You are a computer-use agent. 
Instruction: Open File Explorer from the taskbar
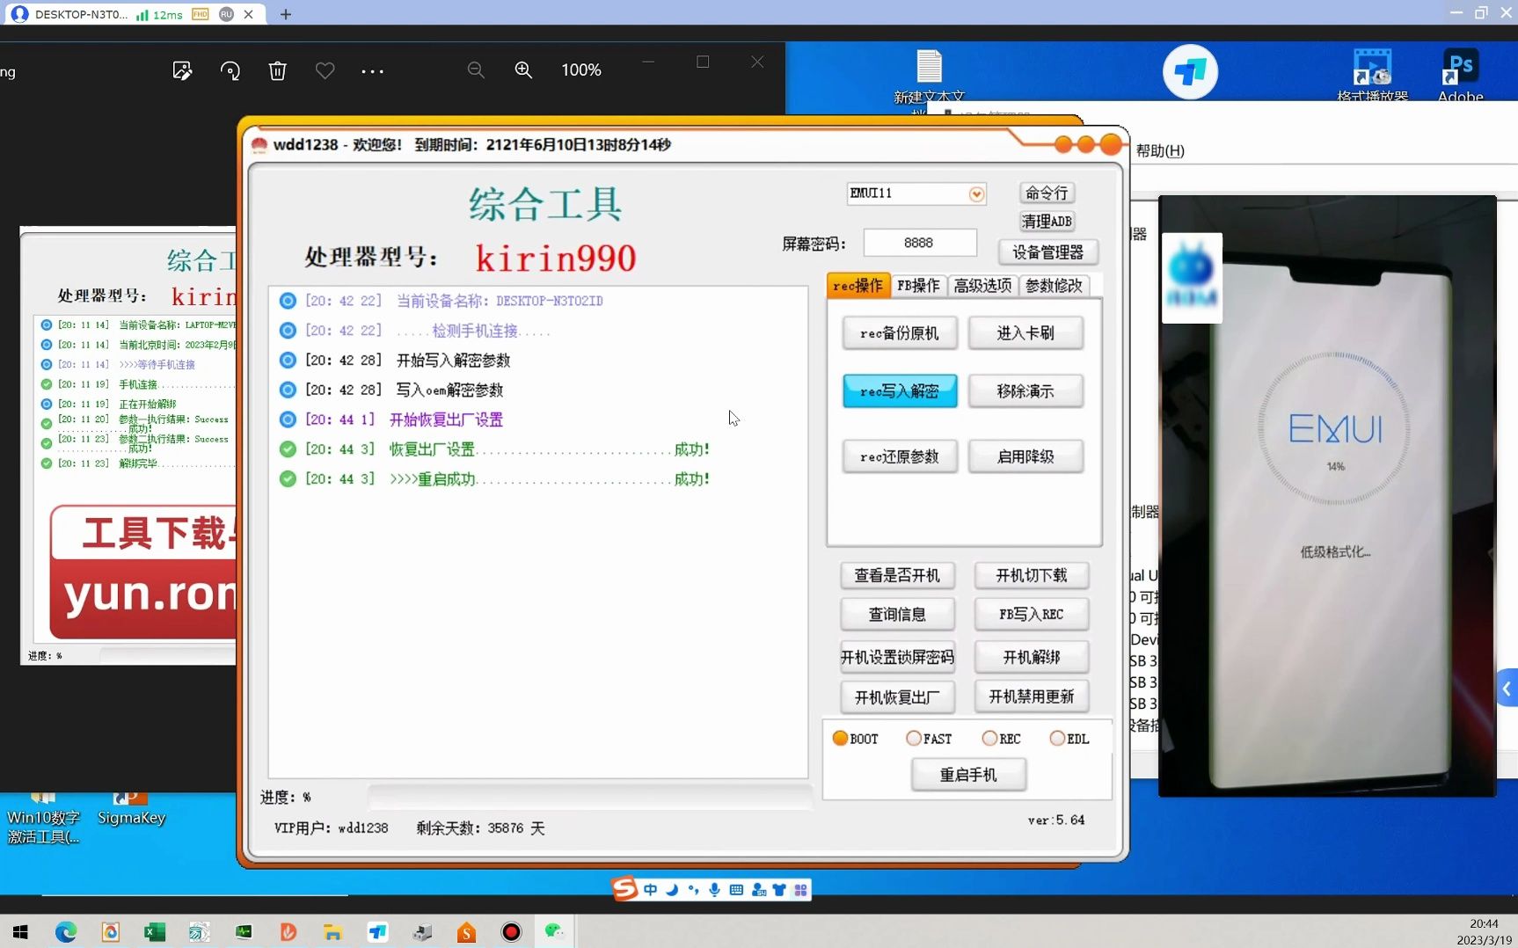click(x=332, y=931)
